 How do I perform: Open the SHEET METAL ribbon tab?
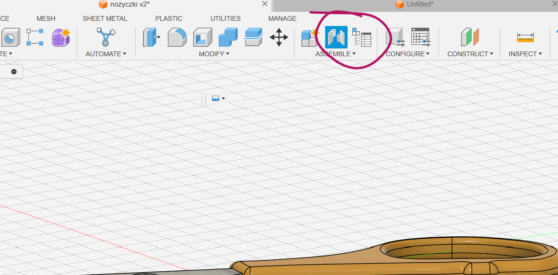pos(105,18)
